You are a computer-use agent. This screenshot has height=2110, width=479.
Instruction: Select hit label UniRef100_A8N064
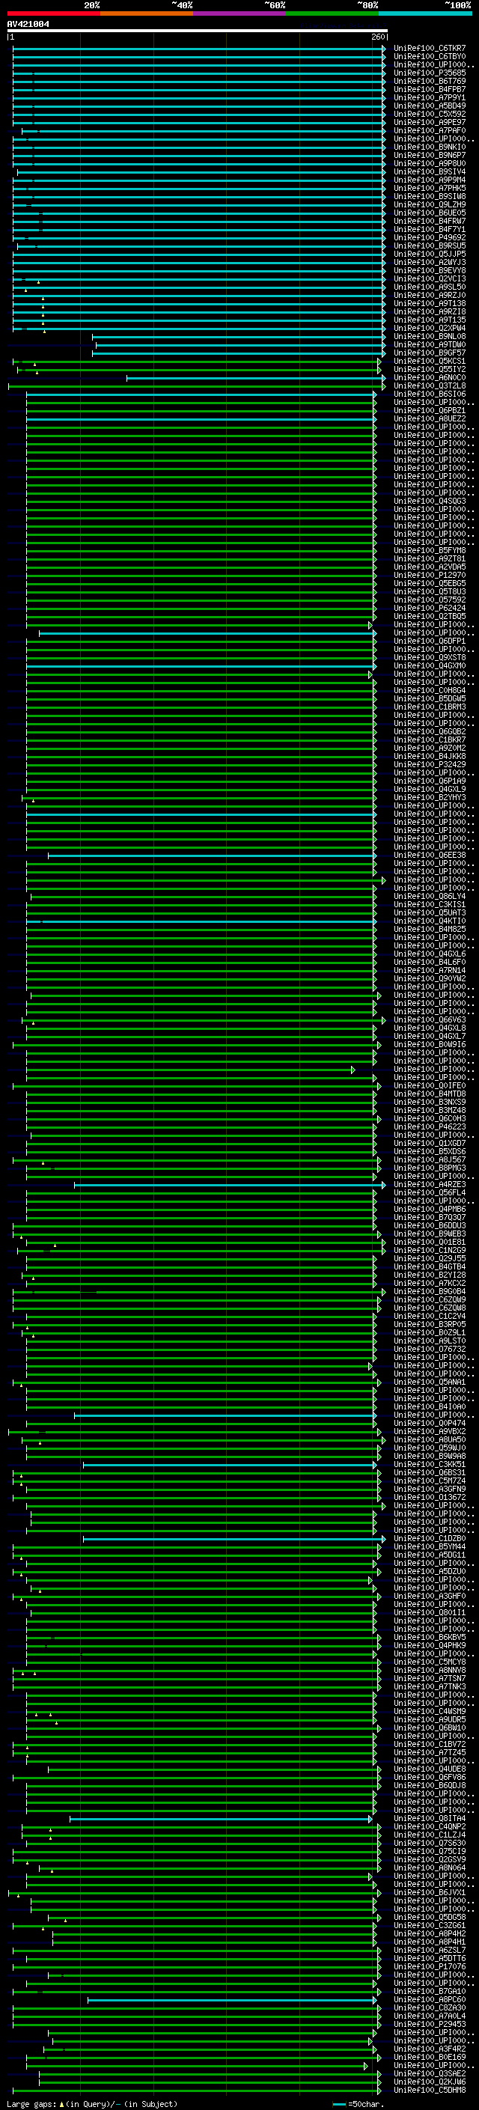point(430,1867)
